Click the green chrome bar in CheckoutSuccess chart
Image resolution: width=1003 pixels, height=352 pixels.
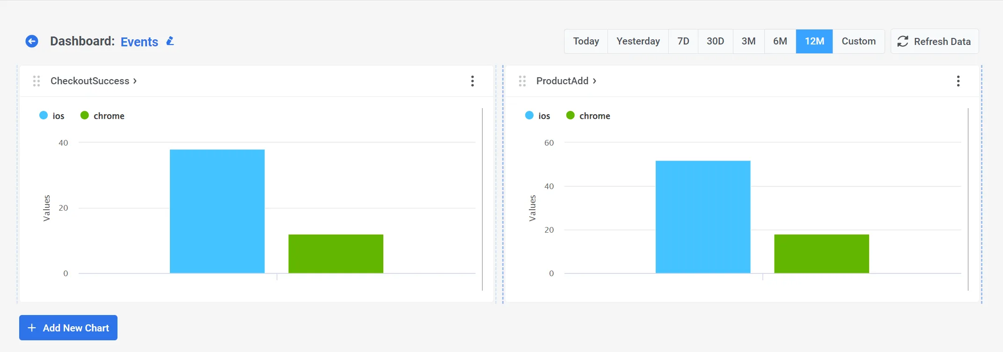coord(336,254)
